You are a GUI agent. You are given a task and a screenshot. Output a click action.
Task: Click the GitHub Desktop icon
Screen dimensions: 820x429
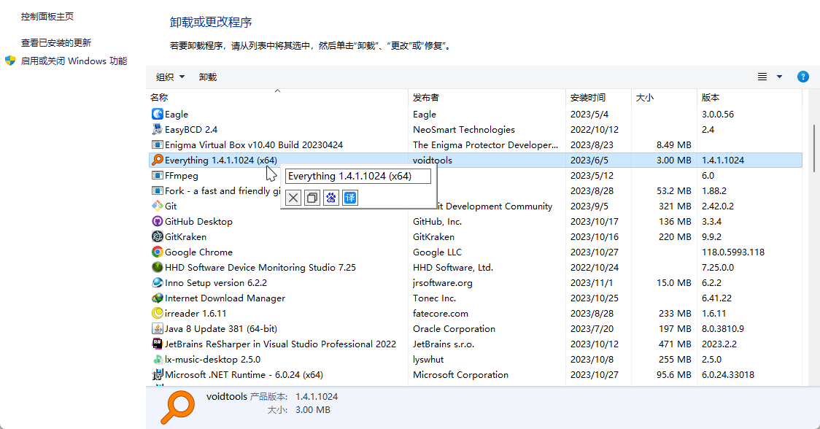157,221
